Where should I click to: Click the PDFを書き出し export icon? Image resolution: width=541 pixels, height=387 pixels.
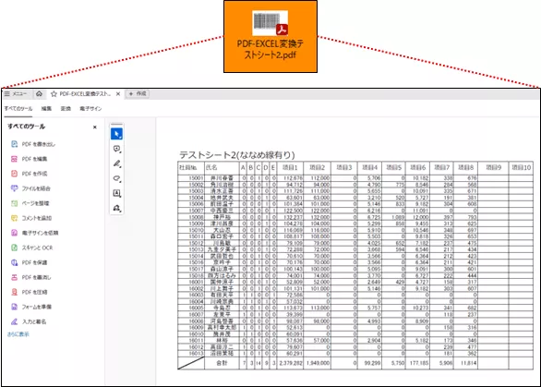point(14,144)
